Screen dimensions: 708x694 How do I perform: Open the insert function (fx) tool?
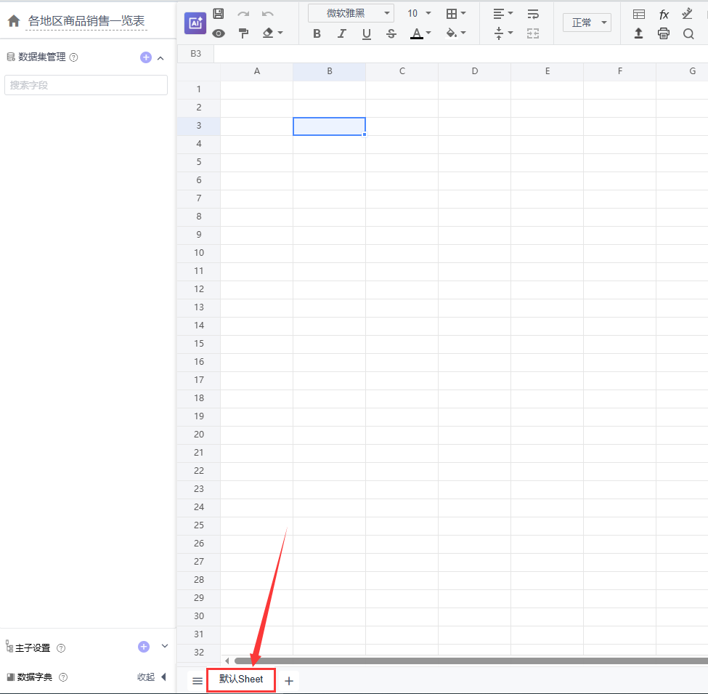pyautogui.click(x=664, y=14)
